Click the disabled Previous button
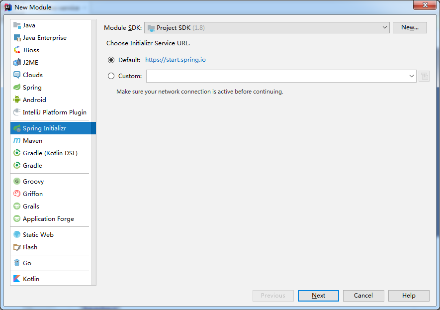Viewport: 440px width, 310px height. click(x=273, y=296)
